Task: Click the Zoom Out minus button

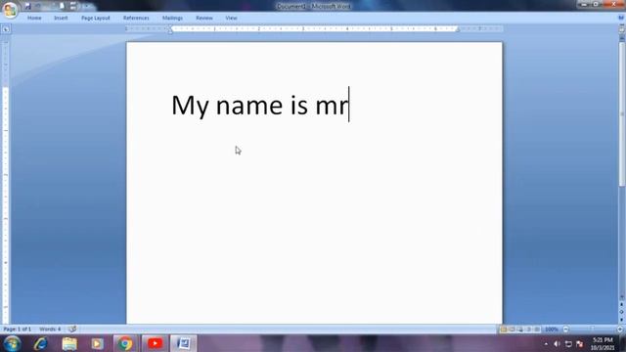Action: point(565,330)
